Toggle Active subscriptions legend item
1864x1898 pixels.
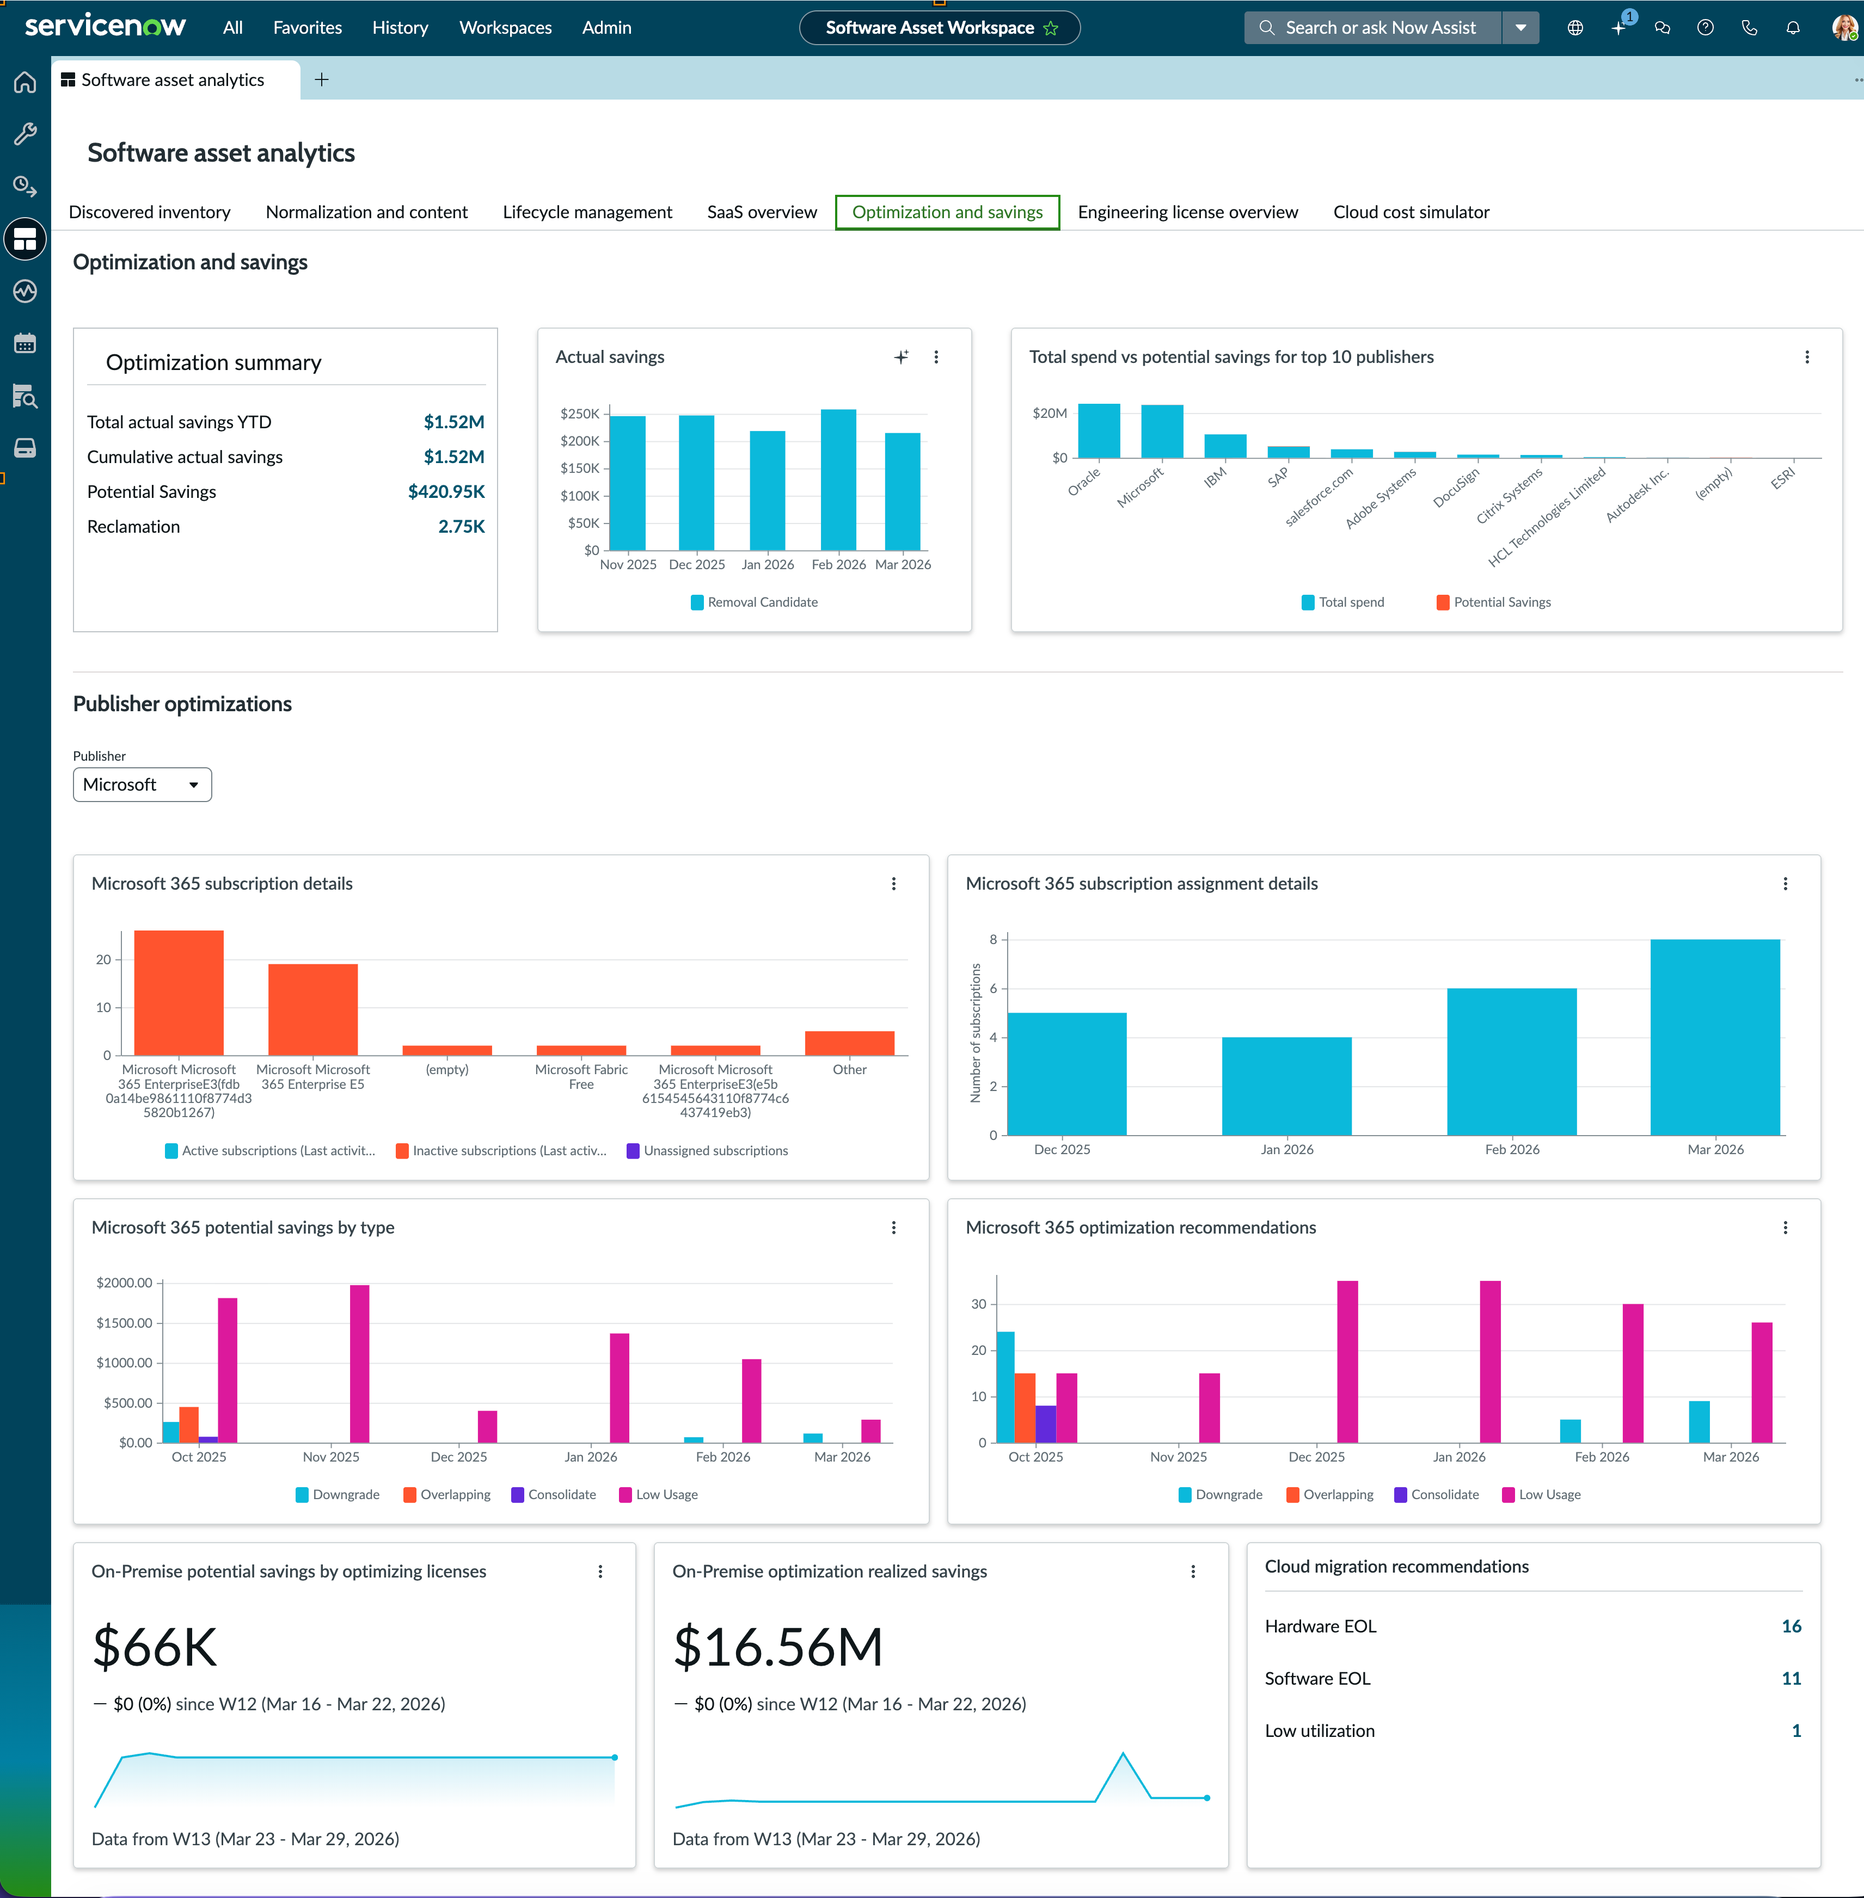(x=269, y=1150)
